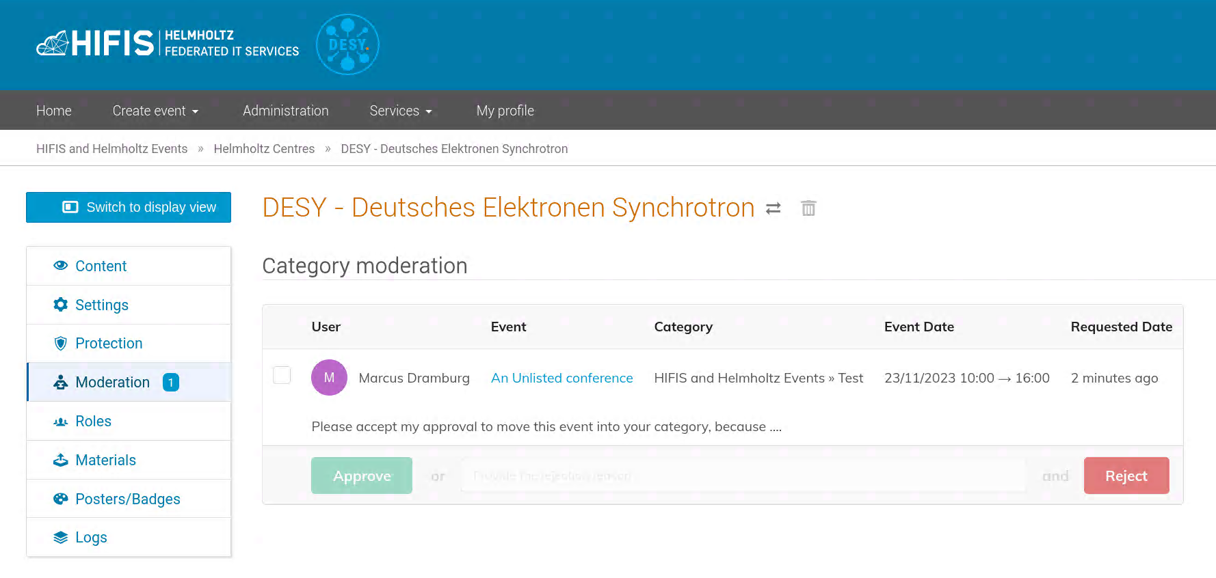The height and width of the screenshot is (578, 1216).
Task: Open the Roles sidebar section
Action: click(x=129, y=421)
